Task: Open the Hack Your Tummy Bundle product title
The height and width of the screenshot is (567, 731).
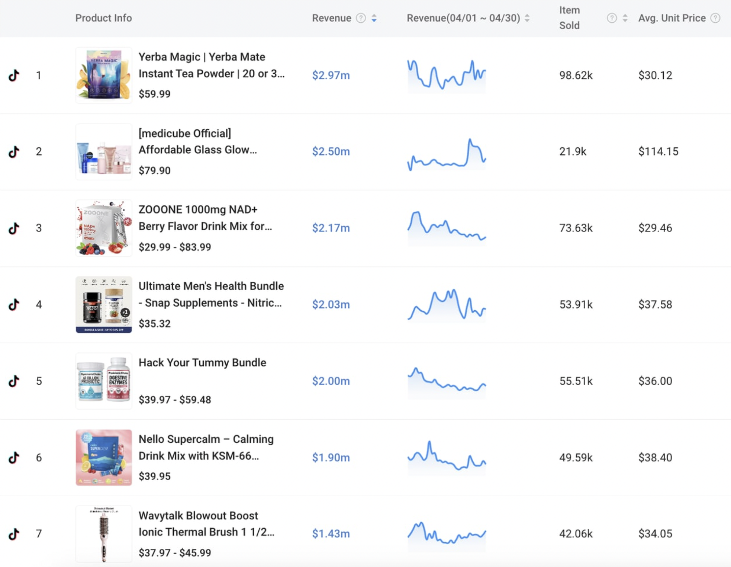Action: click(202, 362)
